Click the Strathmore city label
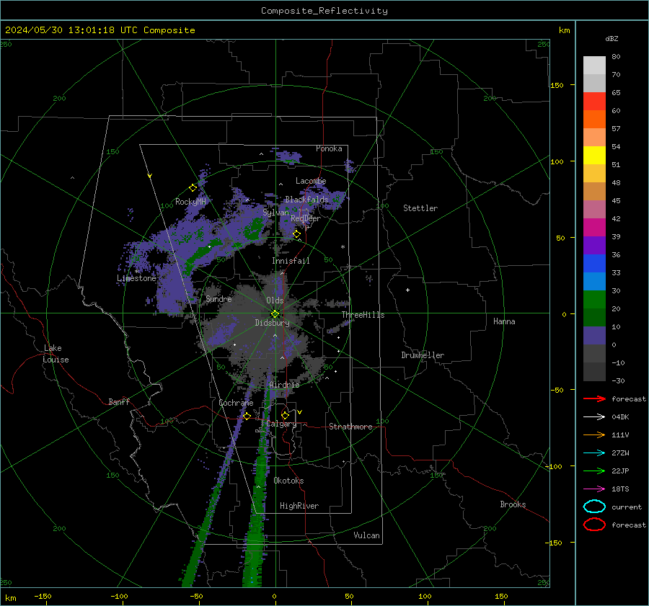Image resolution: width=649 pixels, height=606 pixels. tap(350, 427)
